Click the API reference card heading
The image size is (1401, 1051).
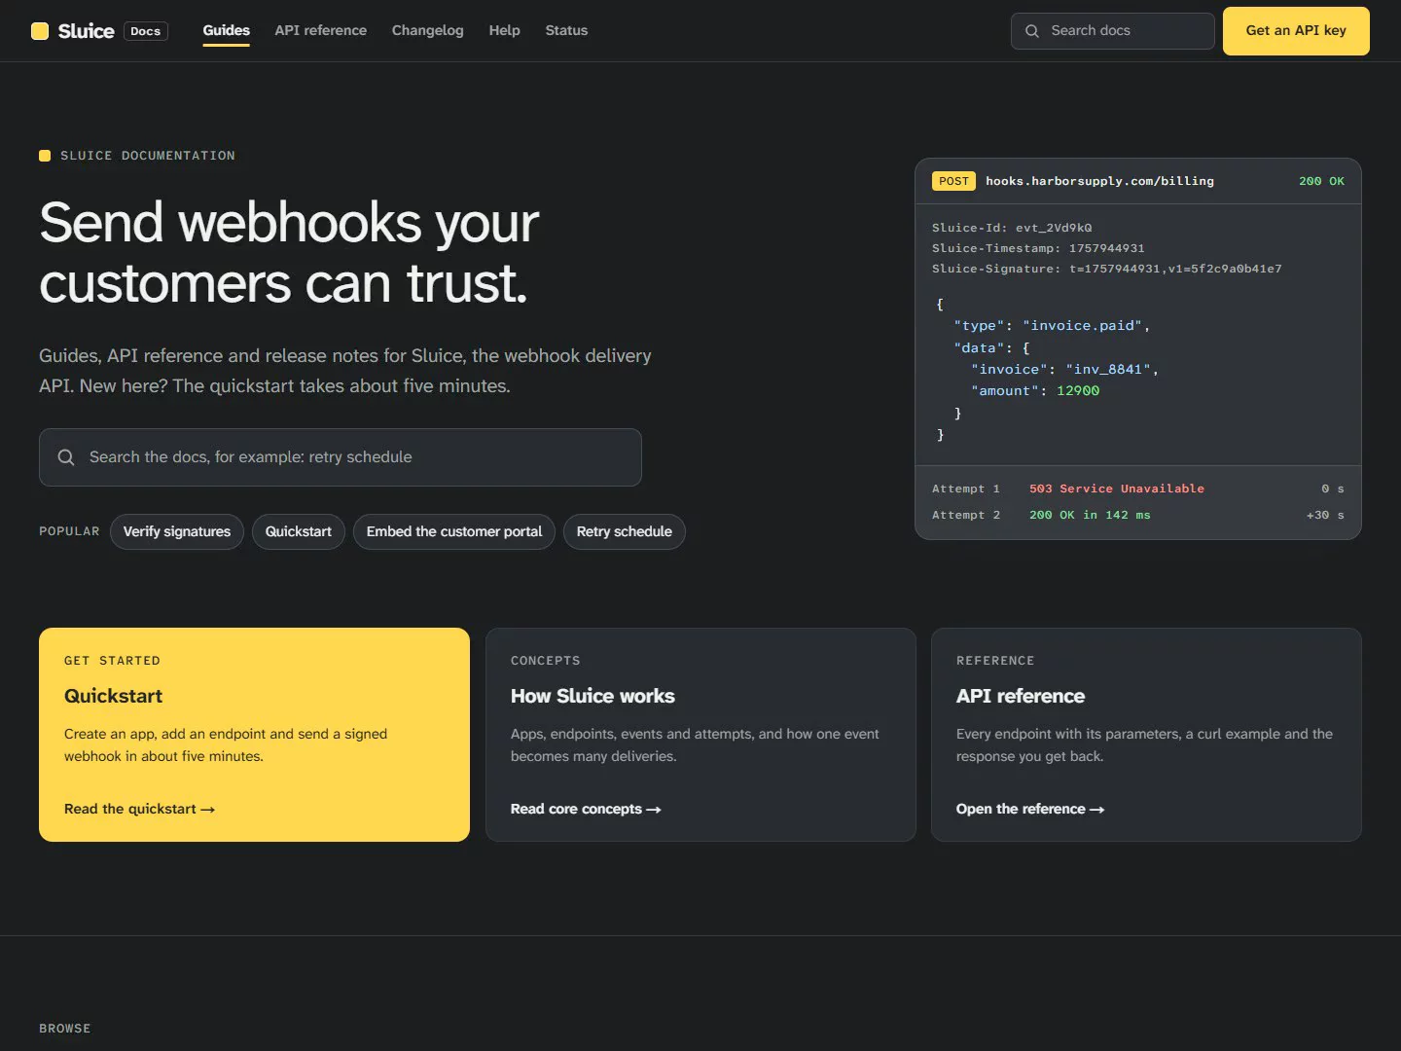(x=1021, y=696)
